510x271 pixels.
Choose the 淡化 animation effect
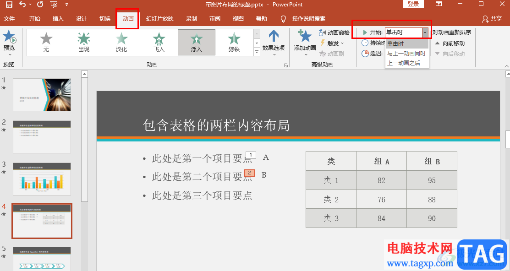(121, 43)
